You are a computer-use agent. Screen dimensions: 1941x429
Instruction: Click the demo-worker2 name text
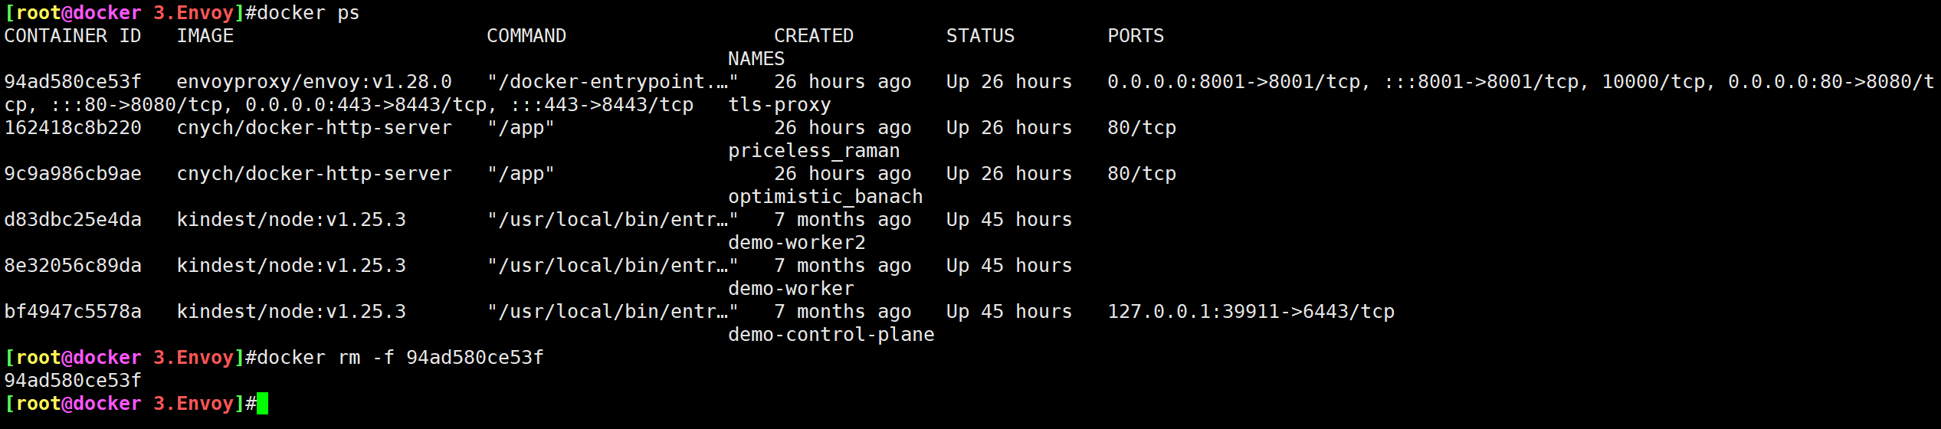click(797, 243)
